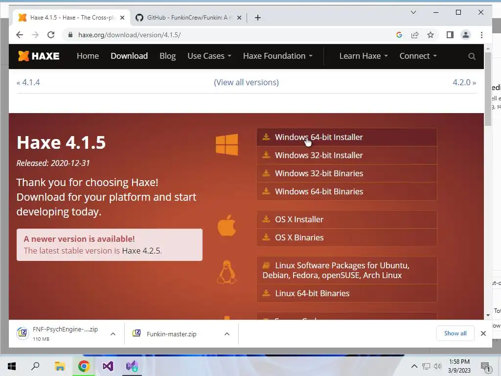Image resolution: width=501 pixels, height=376 pixels.
Task: Reload the Haxe download page
Action: point(51,35)
